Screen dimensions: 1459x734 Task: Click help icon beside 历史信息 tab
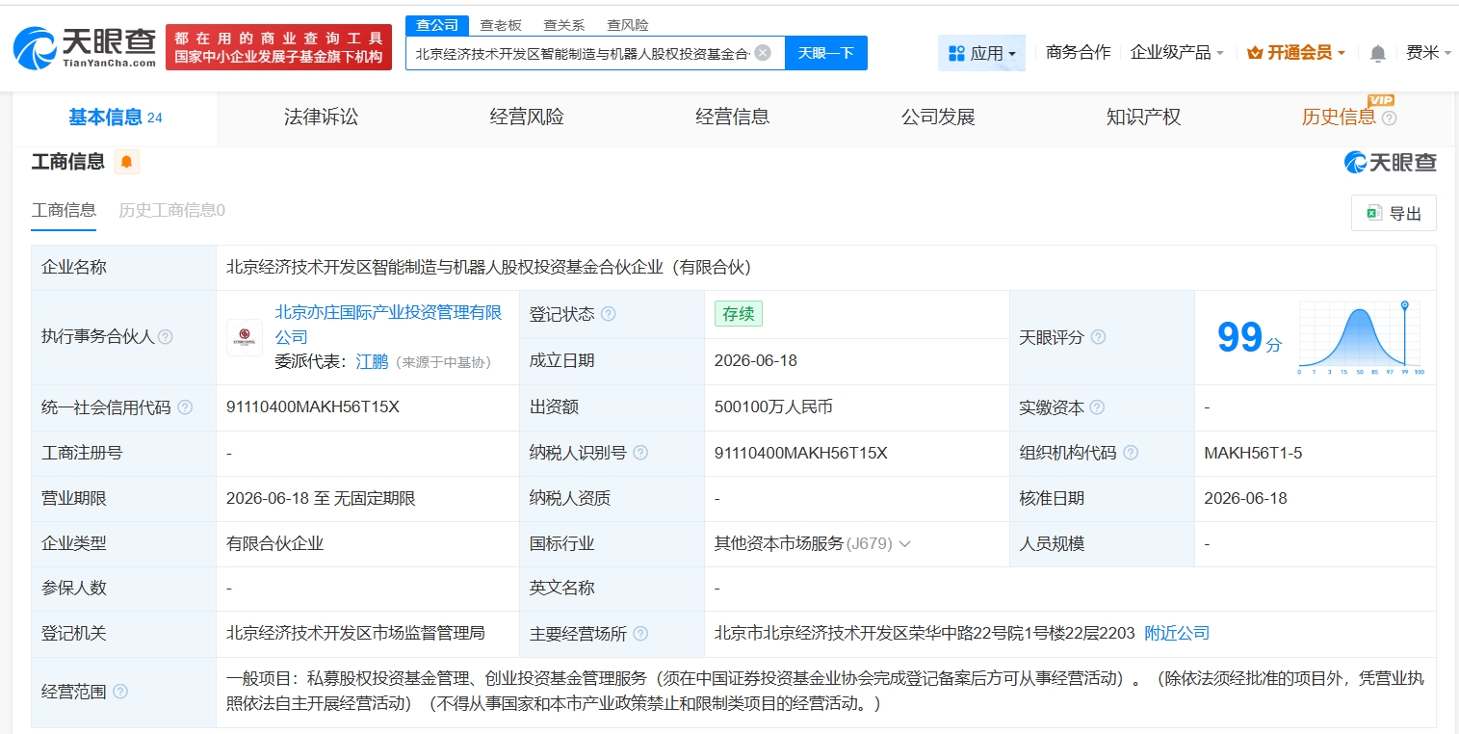coord(1389,118)
